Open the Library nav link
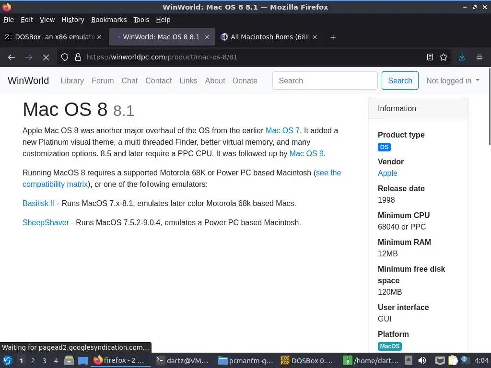The image size is (491, 368). tap(72, 80)
